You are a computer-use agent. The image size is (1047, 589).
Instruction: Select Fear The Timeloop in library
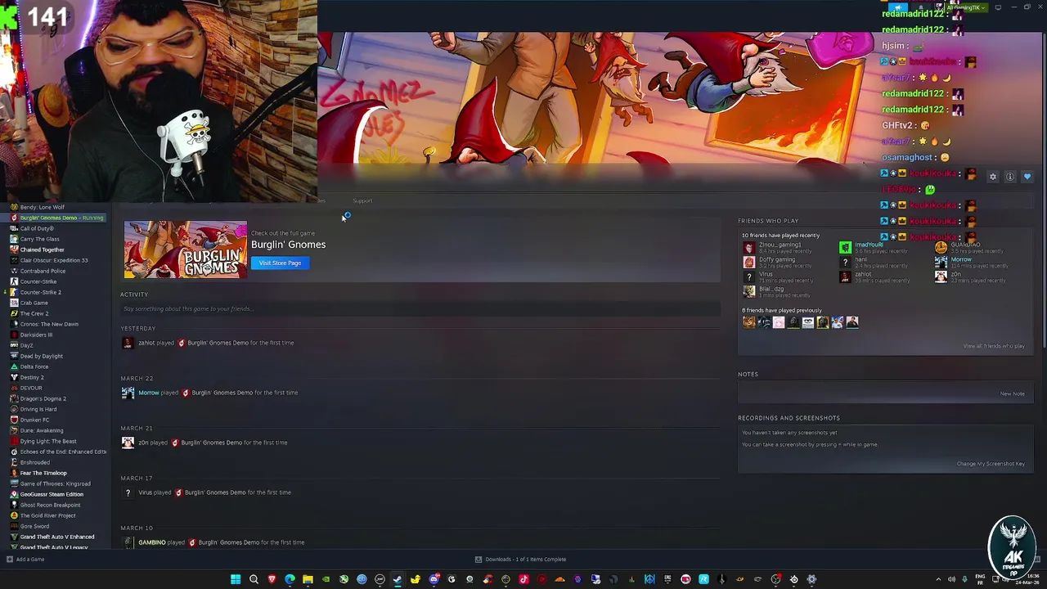43,473
